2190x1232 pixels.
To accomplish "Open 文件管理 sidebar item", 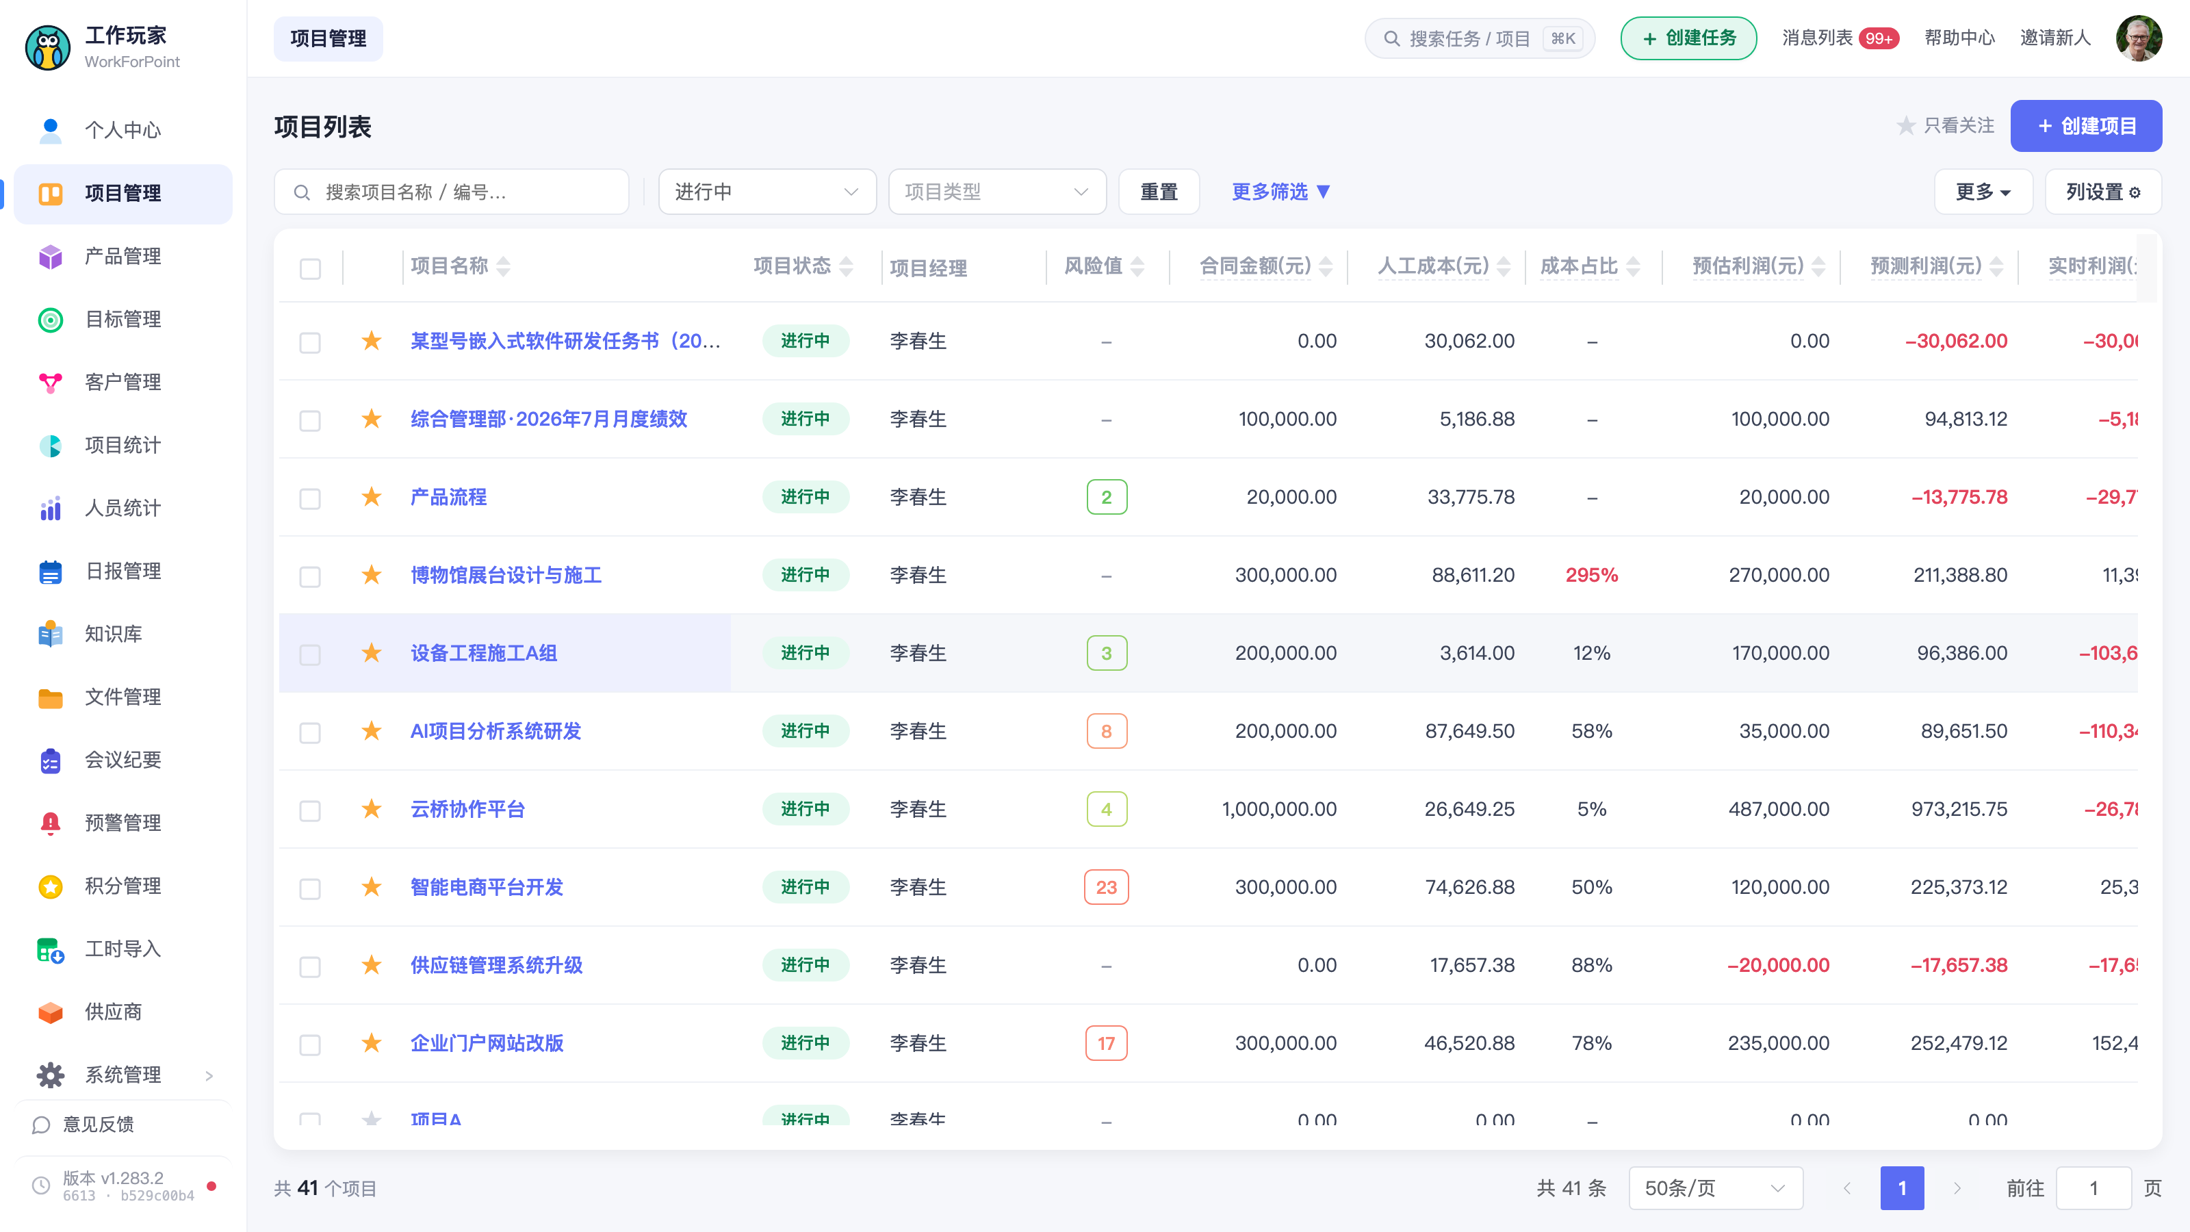I will [x=123, y=696].
